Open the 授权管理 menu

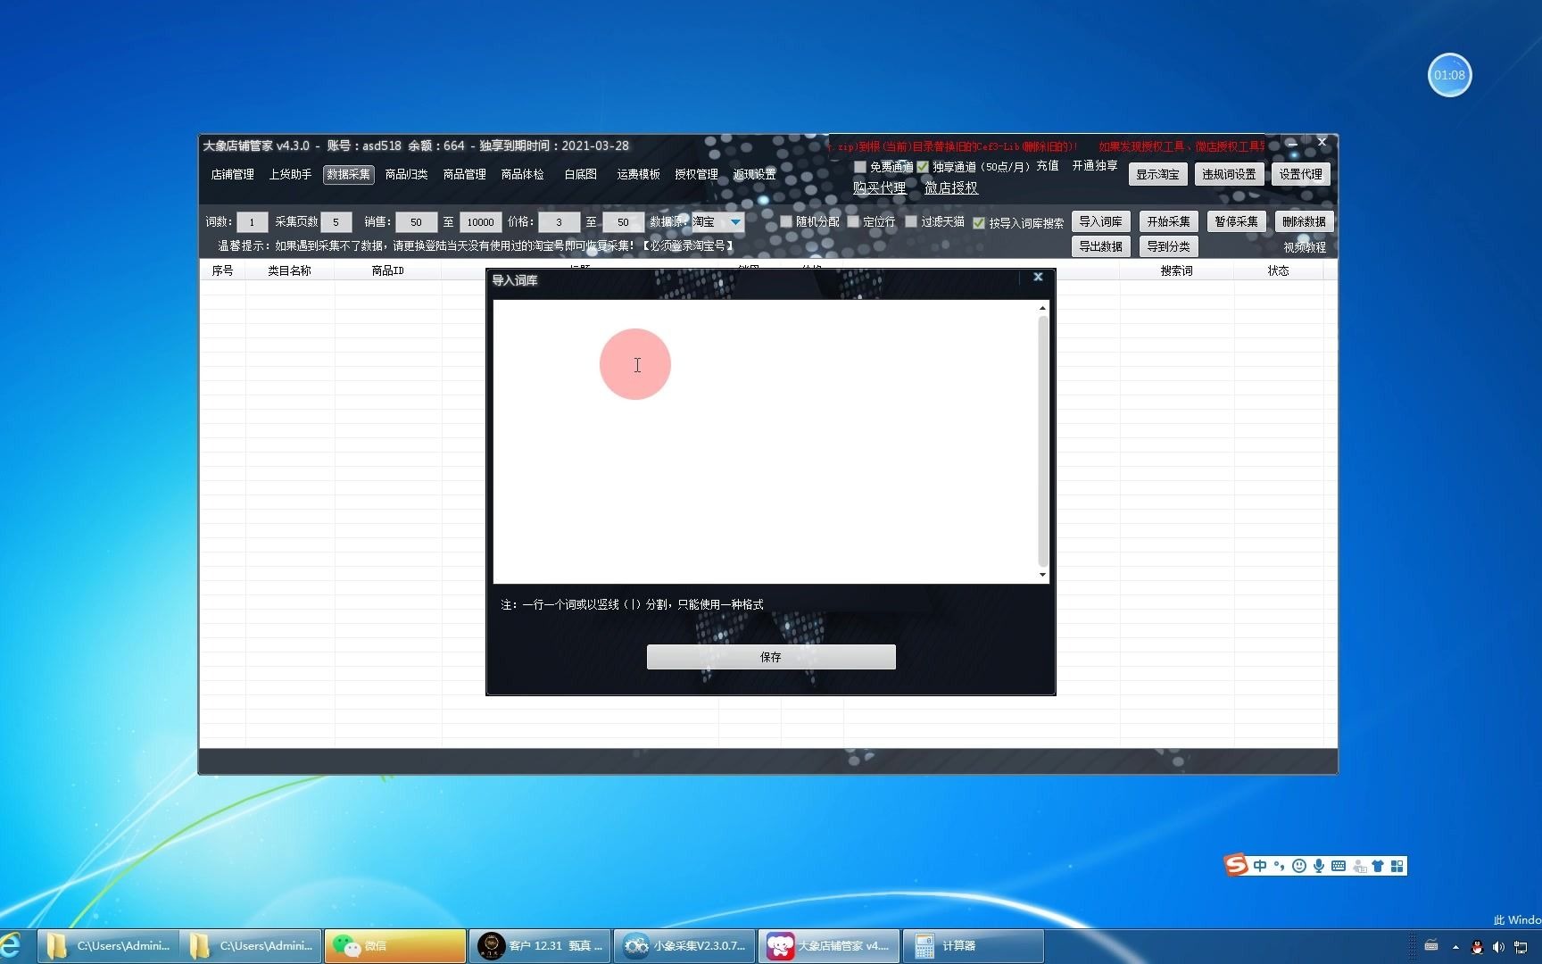[696, 174]
